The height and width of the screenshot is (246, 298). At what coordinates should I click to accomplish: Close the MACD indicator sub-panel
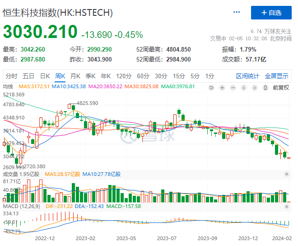pos(286,206)
